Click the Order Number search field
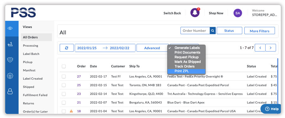 point(195,31)
